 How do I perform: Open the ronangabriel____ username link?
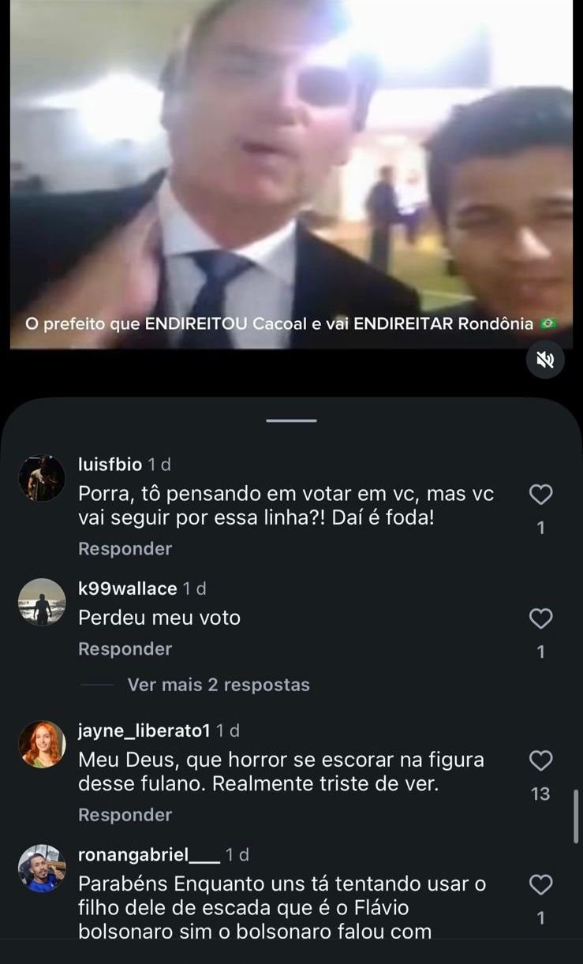coord(149,854)
